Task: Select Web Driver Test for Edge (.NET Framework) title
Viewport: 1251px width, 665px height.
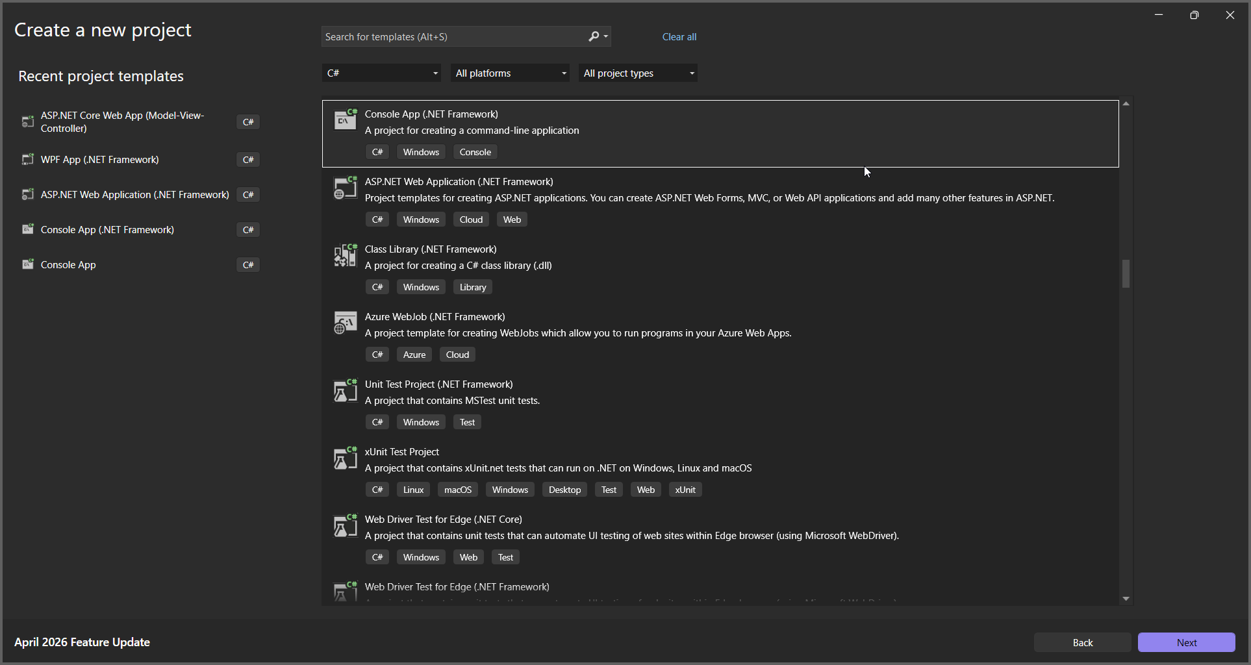Action: [x=457, y=586]
